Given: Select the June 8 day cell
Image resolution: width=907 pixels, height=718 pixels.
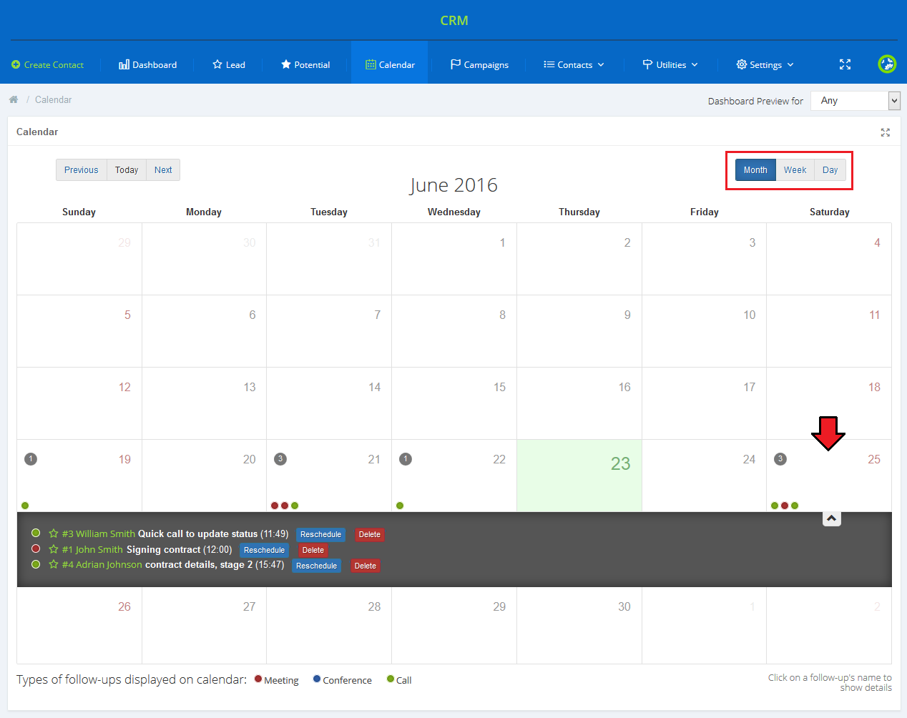Looking at the screenshot, I should click(x=454, y=331).
